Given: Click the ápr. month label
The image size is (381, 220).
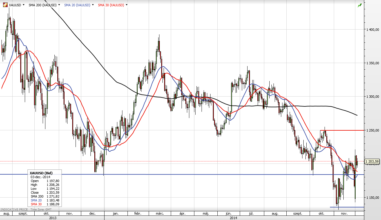Looking at the screenshot, I should click(x=182, y=214).
